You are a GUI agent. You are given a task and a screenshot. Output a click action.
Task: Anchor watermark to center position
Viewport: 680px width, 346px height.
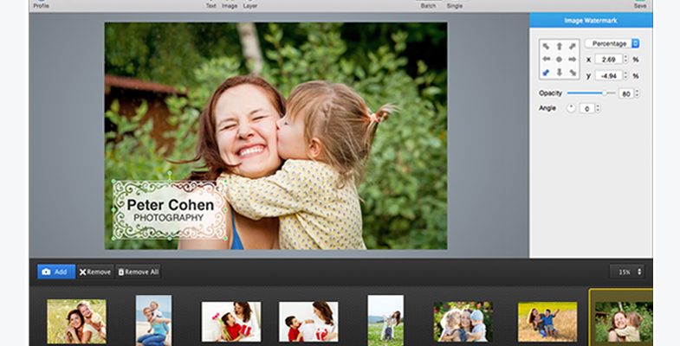click(560, 60)
